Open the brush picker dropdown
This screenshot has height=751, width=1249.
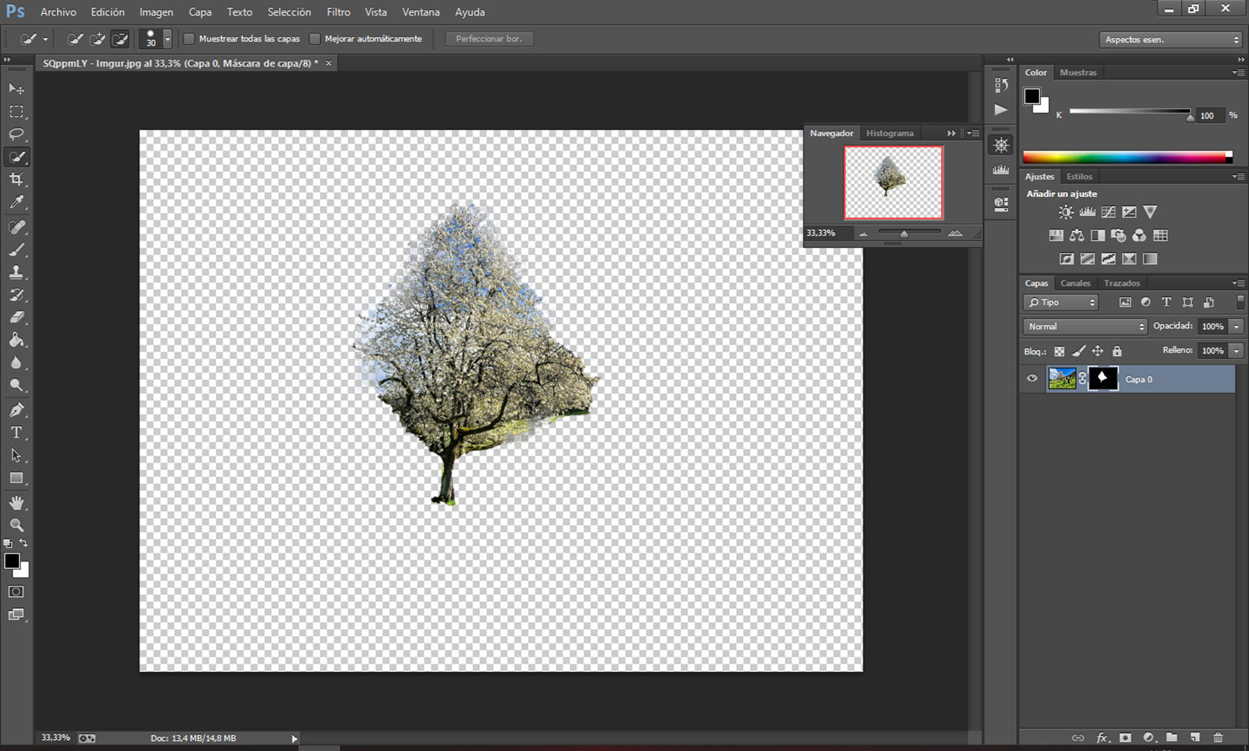(x=167, y=39)
